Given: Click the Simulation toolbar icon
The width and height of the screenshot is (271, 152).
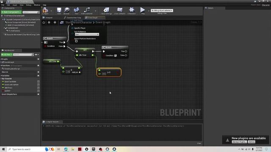Looking at the screenshot, I should coord(132,11).
